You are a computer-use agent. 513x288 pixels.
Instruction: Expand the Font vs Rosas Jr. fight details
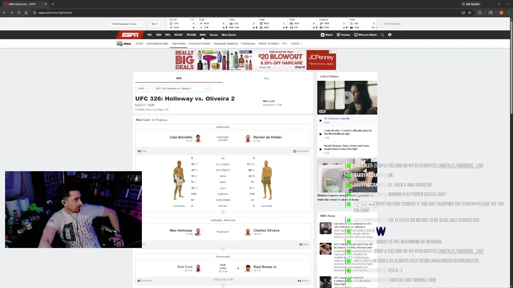pyautogui.click(x=223, y=285)
